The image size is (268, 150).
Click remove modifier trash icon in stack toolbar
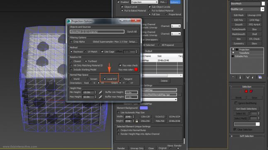(253, 77)
